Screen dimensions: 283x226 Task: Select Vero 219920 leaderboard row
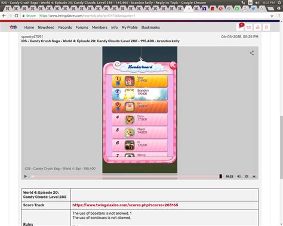pos(140,81)
